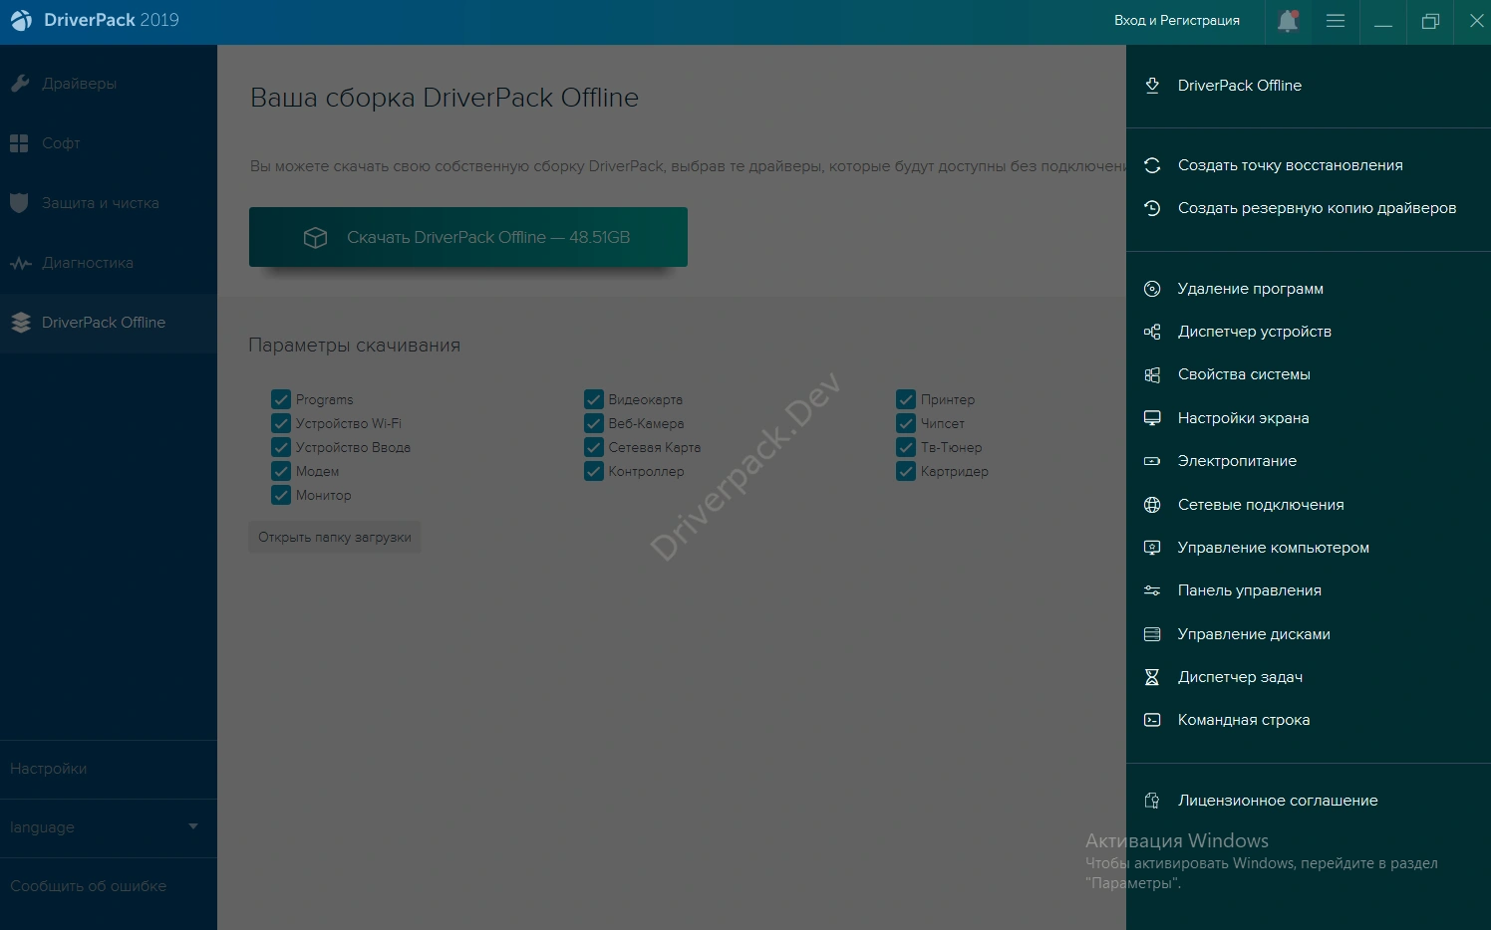Click the disk icon for Управление дисками

(x=1152, y=634)
